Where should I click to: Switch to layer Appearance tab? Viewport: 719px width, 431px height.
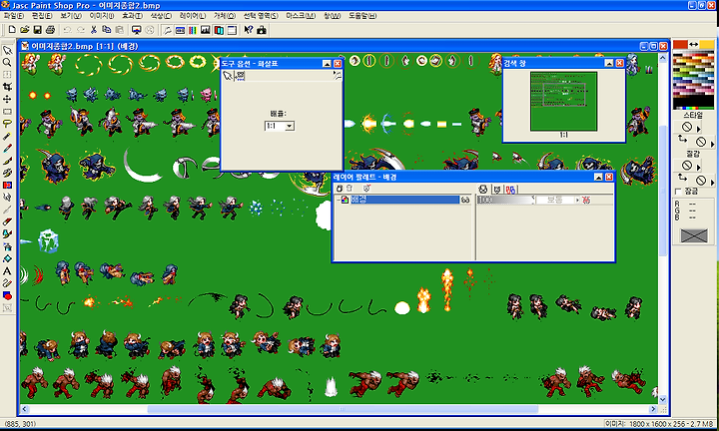[x=483, y=189]
